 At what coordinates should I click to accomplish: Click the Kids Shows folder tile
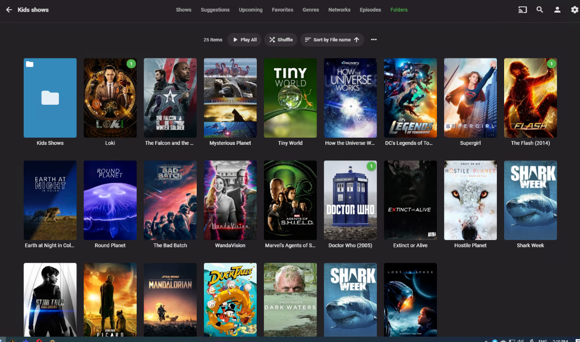tap(50, 98)
